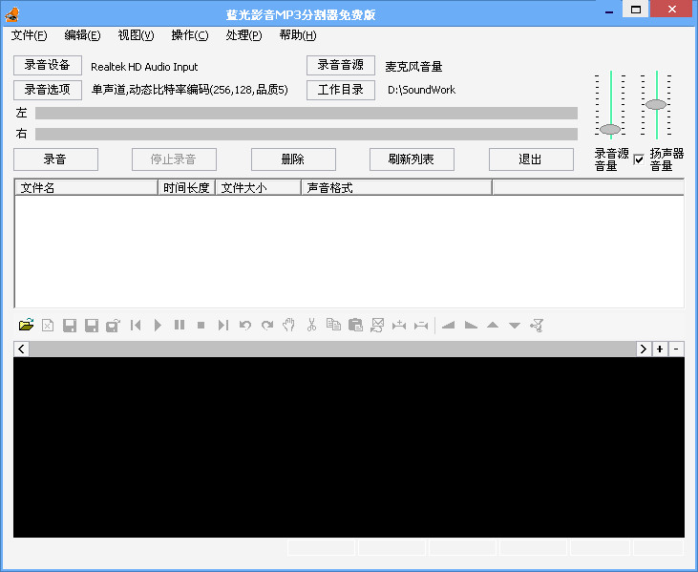Image resolution: width=698 pixels, height=572 pixels.
Task: Click the undo arrow icon
Action: 244,326
